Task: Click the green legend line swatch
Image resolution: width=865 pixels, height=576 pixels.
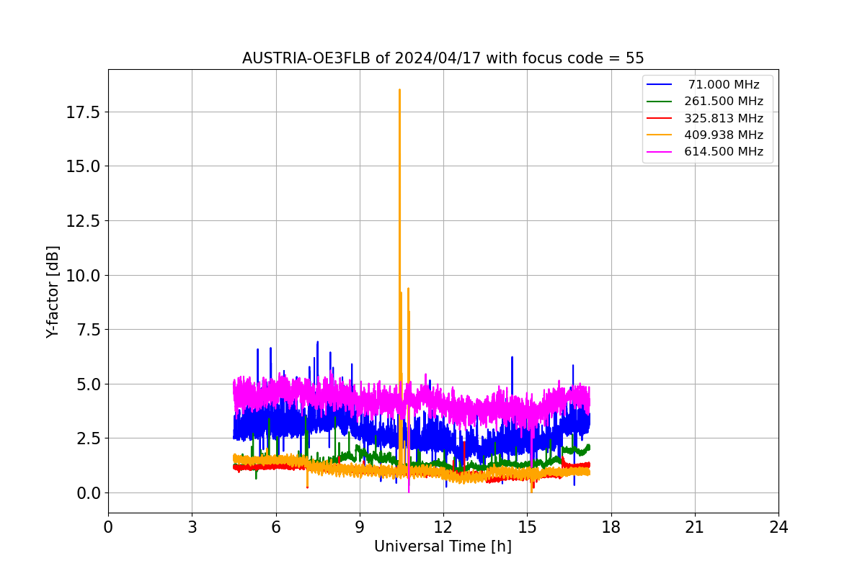Action: pyautogui.click(x=660, y=102)
